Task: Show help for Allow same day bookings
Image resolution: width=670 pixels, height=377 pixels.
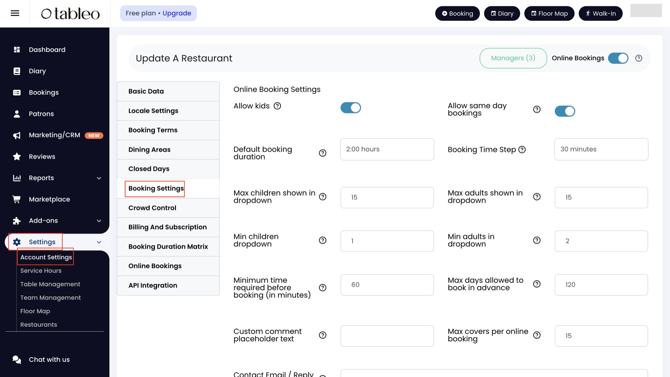Action: (x=537, y=109)
